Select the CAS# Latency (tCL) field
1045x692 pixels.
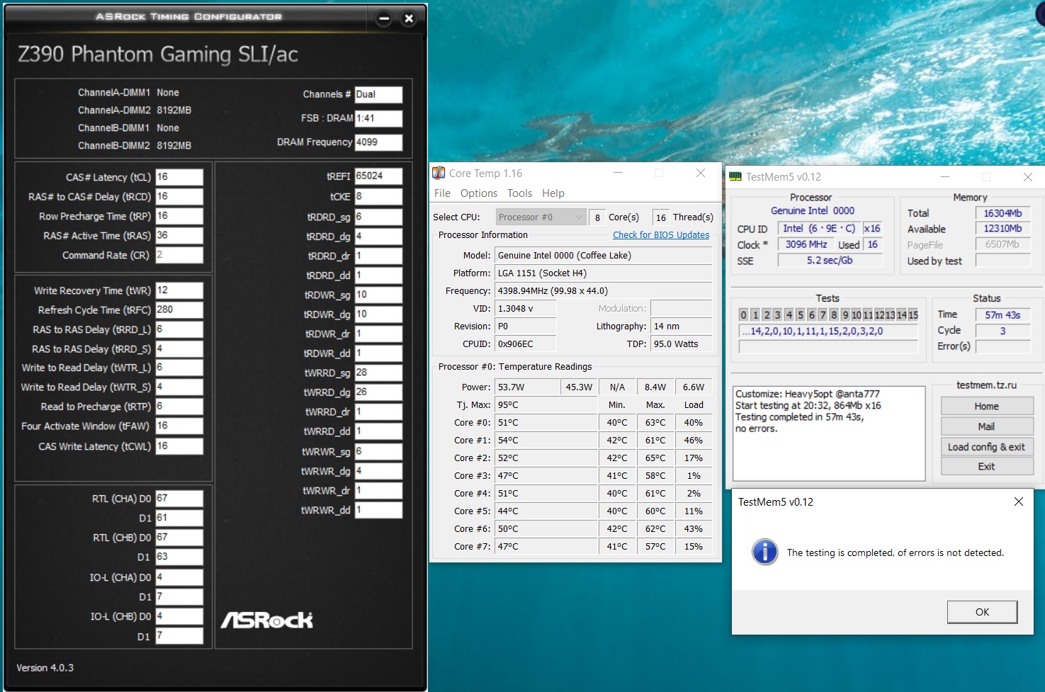coord(179,177)
